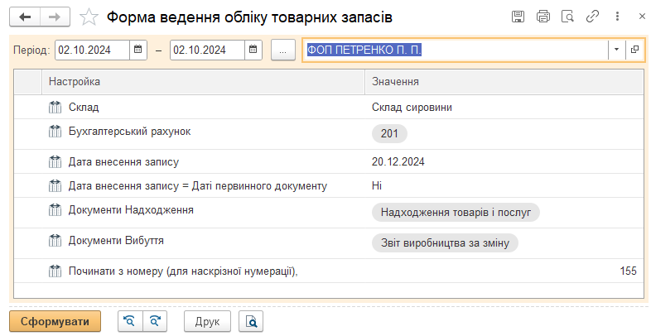
Task: Click the save diskette icon
Action: click(518, 17)
